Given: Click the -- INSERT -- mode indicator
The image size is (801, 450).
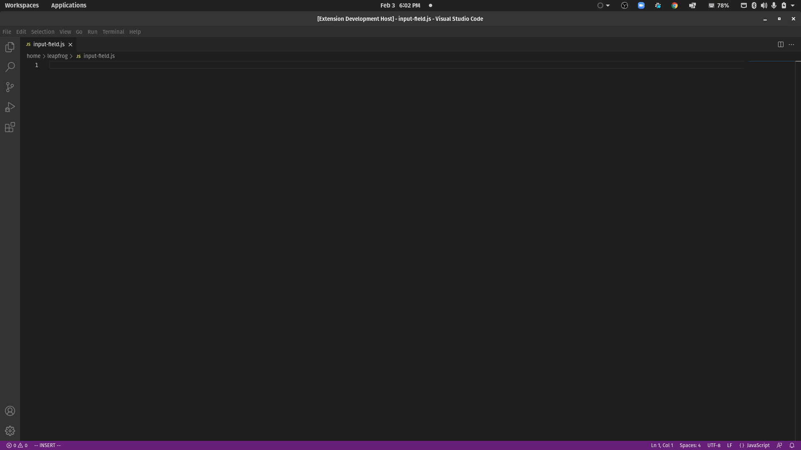Looking at the screenshot, I should point(48,445).
